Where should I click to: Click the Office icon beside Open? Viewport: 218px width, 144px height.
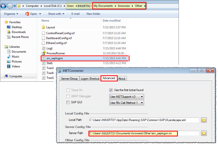(27, 14)
